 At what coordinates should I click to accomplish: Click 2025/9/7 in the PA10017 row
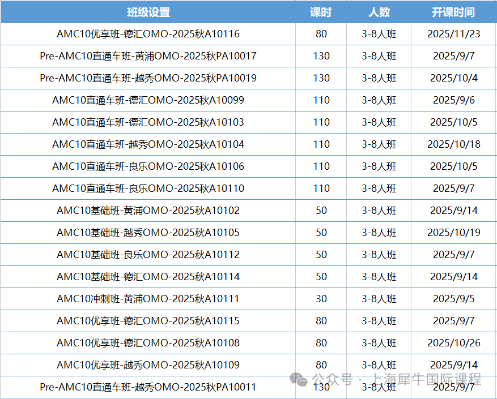(x=453, y=56)
